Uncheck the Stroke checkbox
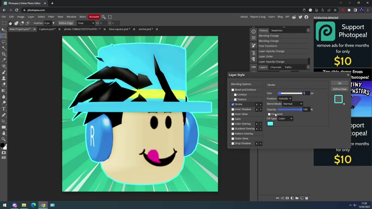Screen dimensions: 372x209 (x=233, y=104)
